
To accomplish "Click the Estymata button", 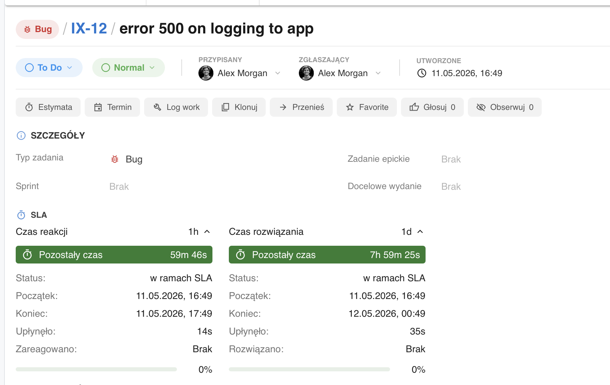I will [48, 107].
